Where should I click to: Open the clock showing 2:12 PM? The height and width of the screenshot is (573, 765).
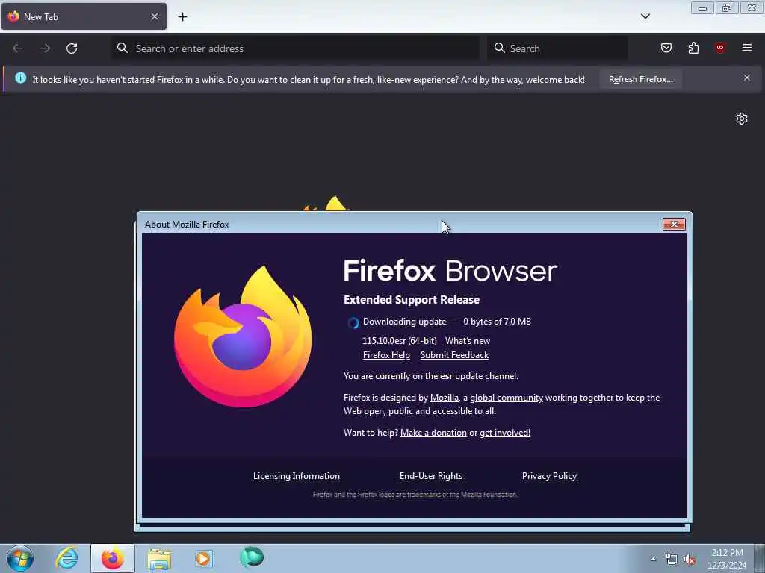point(727,558)
